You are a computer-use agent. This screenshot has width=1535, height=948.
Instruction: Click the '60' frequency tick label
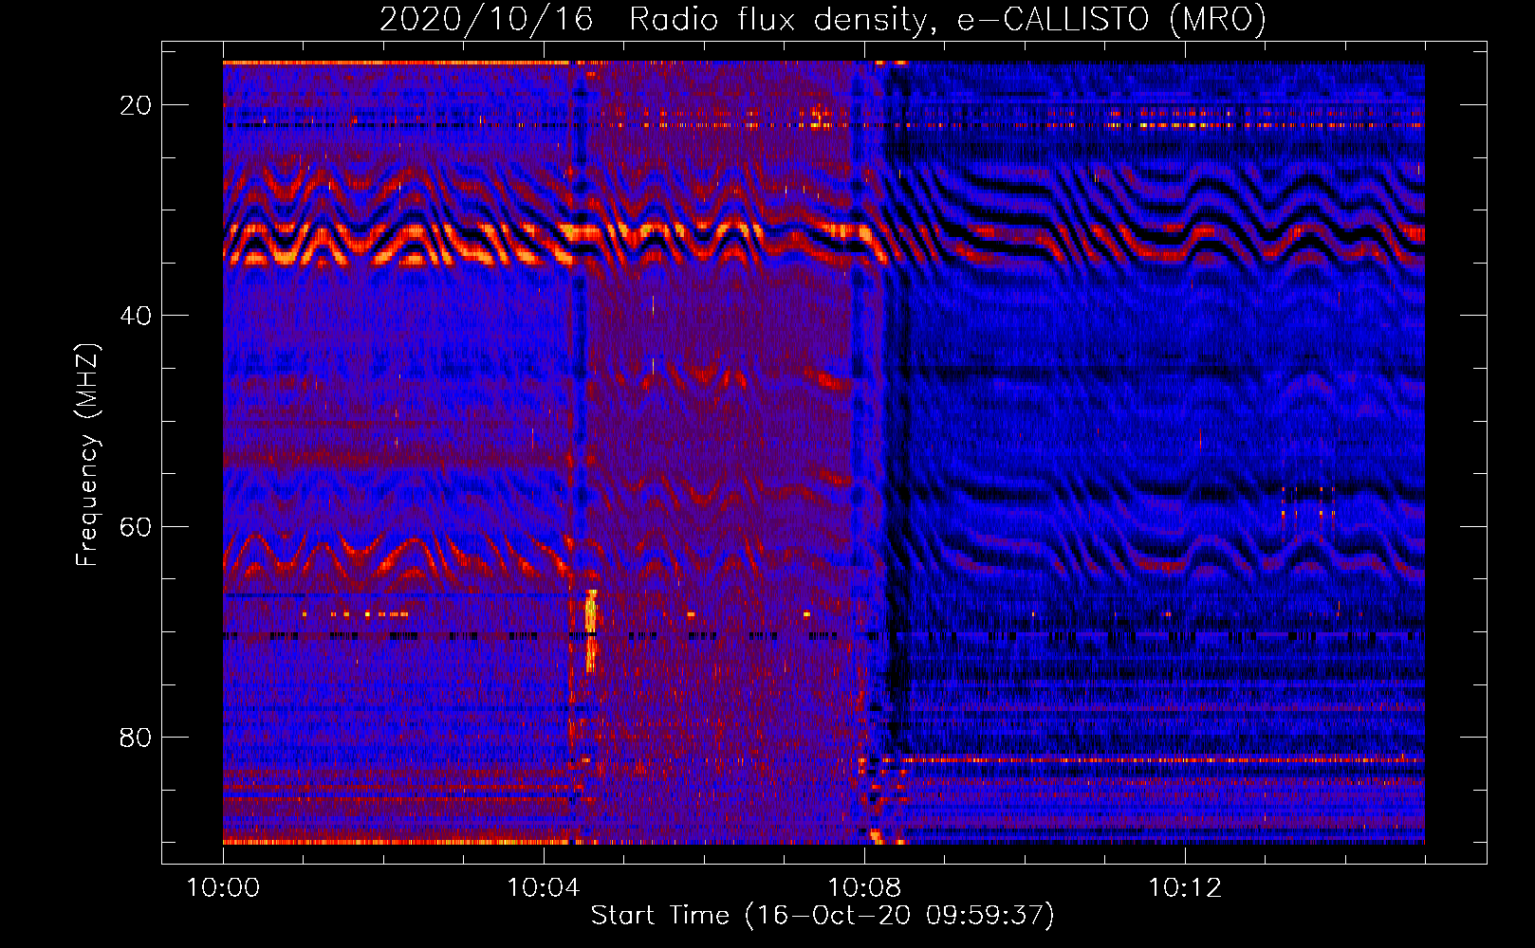click(136, 526)
